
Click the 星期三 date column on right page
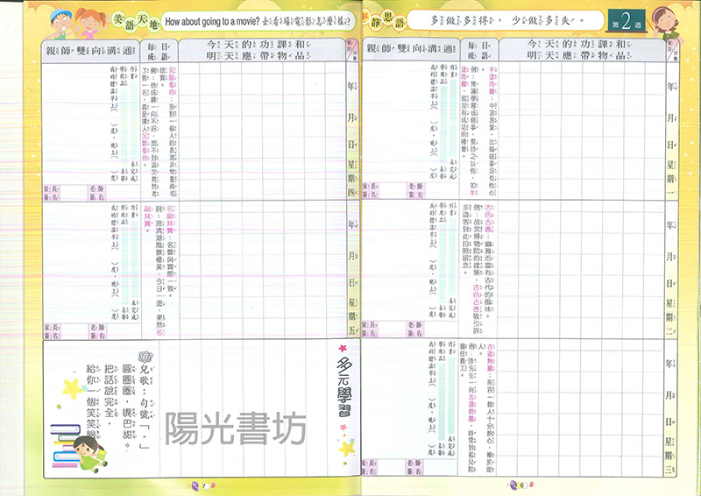(x=673, y=412)
